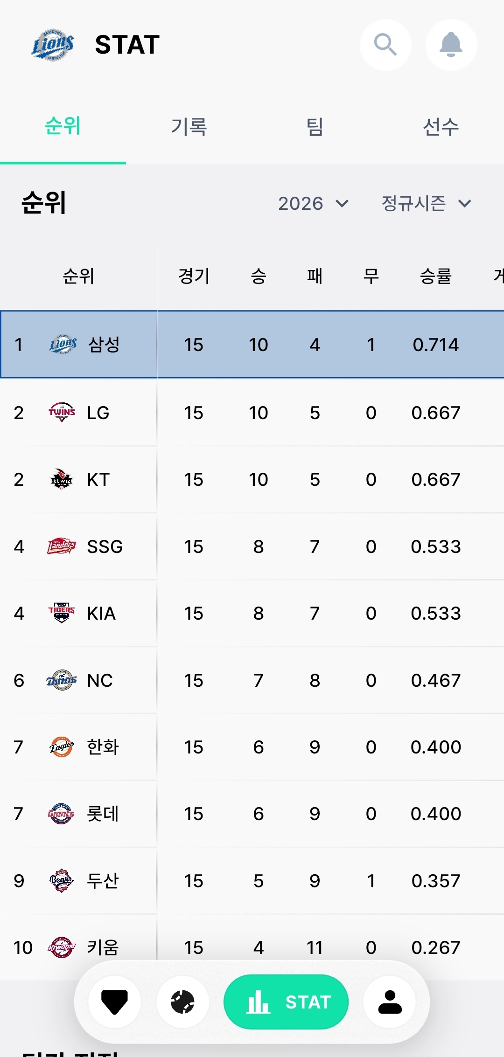Open the 2026 season year dropdown

point(313,203)
